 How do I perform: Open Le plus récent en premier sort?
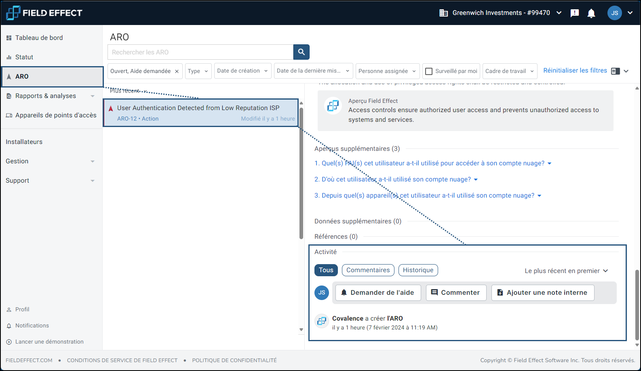click(566, 271)
